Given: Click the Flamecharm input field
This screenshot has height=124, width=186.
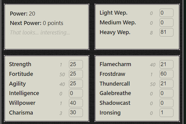Looking at the screenshot, I should pyautogui.click(x=166, y=64).
